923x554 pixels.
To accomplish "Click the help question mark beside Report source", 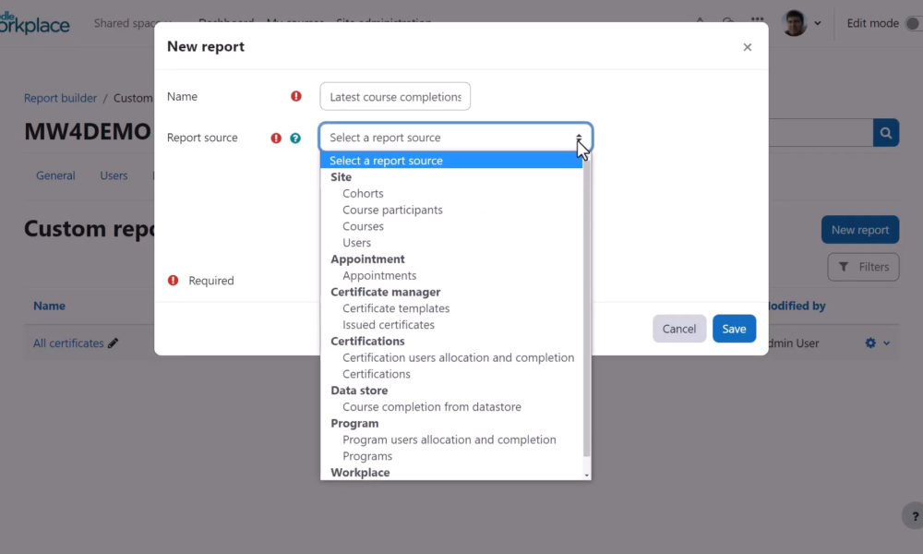I will (295, 137).
